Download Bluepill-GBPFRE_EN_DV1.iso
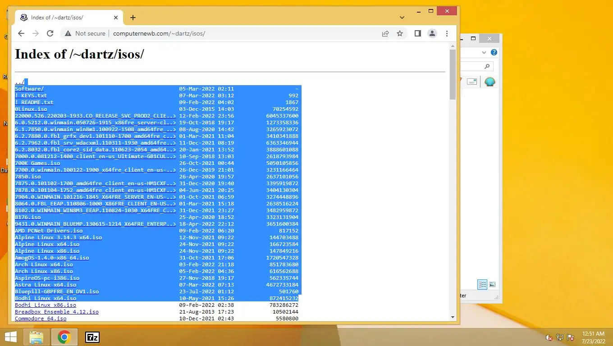 click(x=57, y=291)
